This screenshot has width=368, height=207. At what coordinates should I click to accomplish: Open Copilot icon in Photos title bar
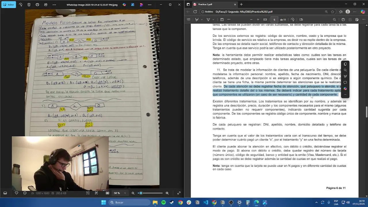pos(124,5)
